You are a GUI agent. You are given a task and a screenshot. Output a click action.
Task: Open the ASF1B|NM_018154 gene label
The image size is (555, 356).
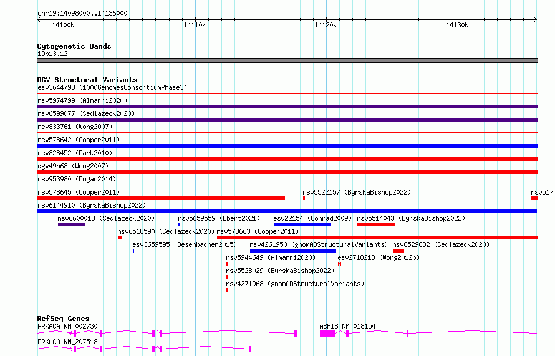coord(347,326)
